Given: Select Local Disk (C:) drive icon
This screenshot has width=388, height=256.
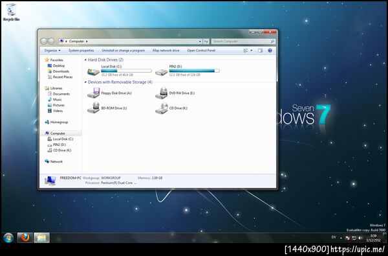Looking at the screenshot, I should coord(94,71).
